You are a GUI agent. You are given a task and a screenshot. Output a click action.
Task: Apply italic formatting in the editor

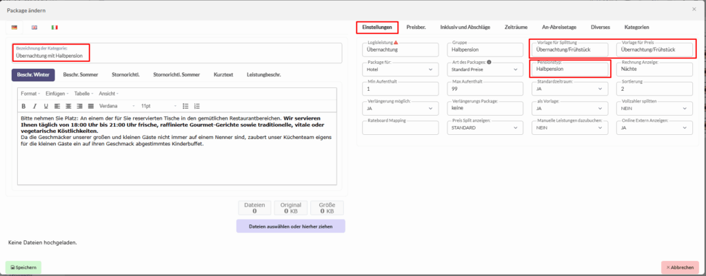34,106
